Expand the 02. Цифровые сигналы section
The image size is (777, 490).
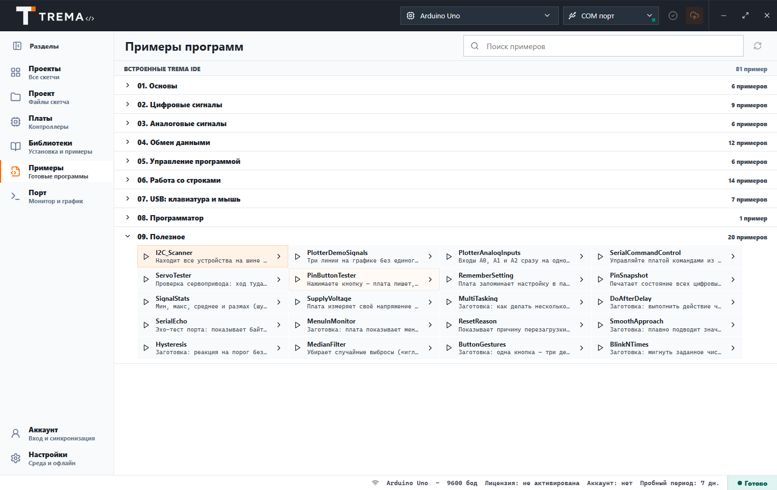445,105
